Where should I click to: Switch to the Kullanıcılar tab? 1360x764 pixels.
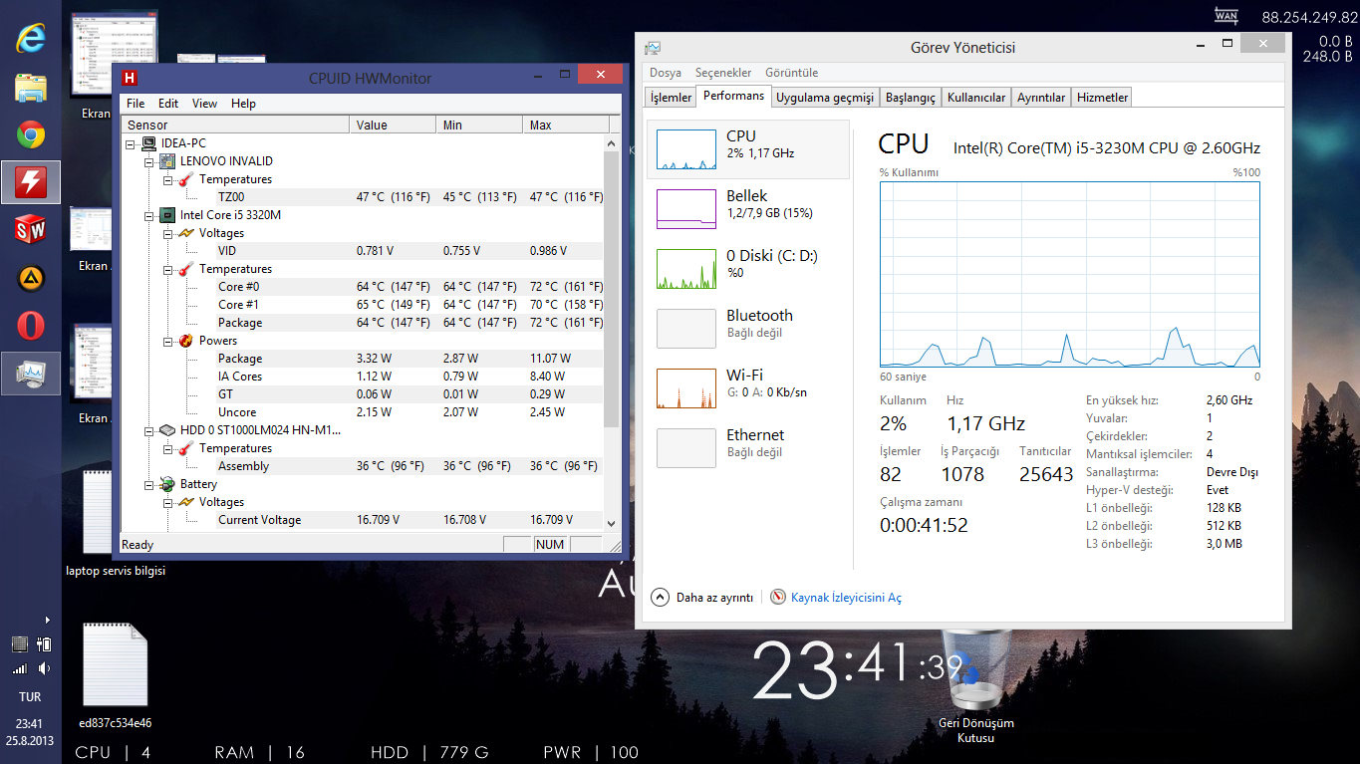tap(976, 98)
